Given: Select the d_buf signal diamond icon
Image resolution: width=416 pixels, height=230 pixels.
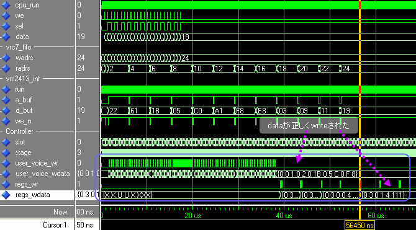Looking at the screenshot, I should pyautogui.click(x=6, y=110).
